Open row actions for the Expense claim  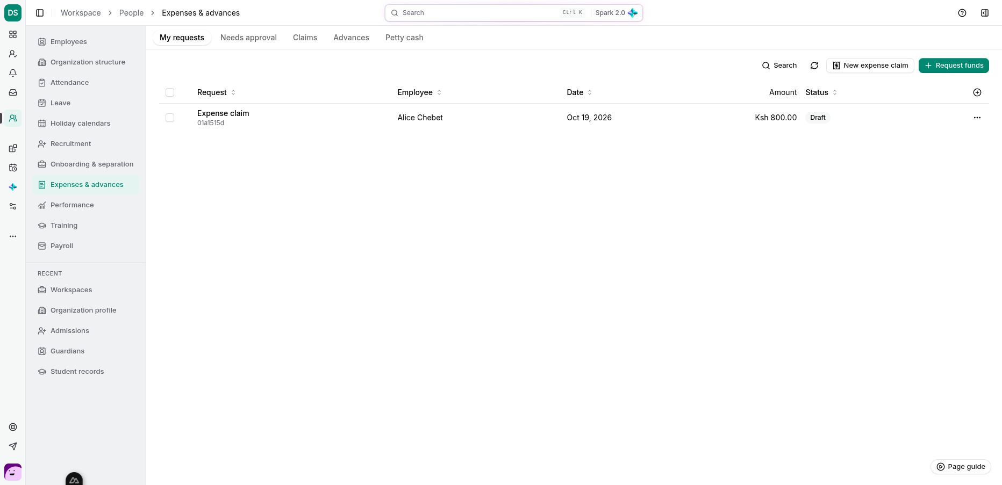click(x=977, y=118)
